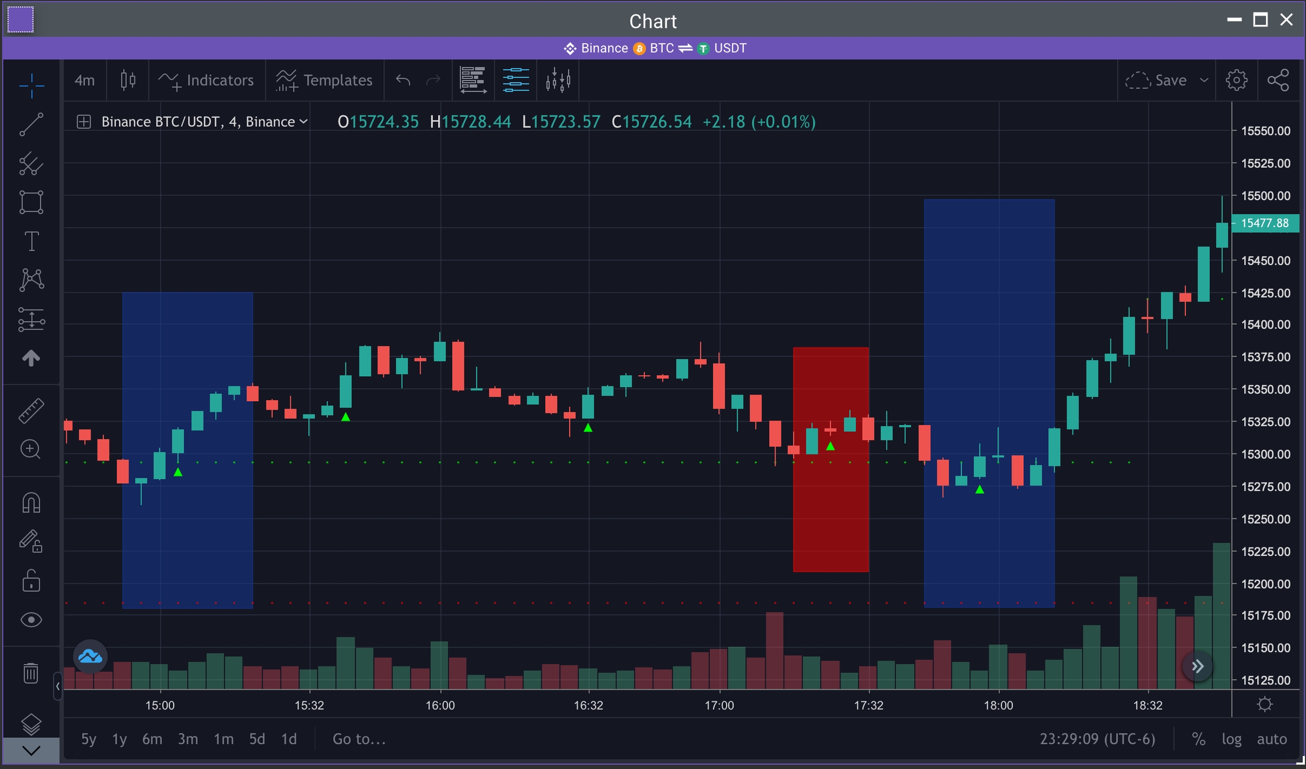Select the rectangle shape tool
The image size is (1306, 769).
pos(31,202)
